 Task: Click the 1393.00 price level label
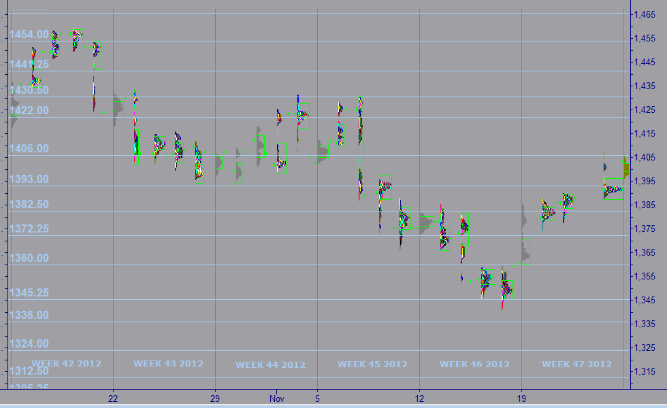coord(29,179)
